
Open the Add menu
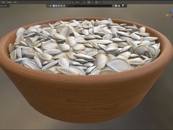pyautogui.click(x=3, y=2)
